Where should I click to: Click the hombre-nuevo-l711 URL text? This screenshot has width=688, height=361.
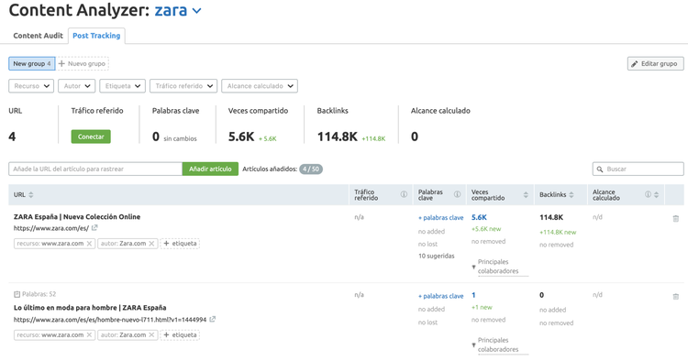pos(110,320)
